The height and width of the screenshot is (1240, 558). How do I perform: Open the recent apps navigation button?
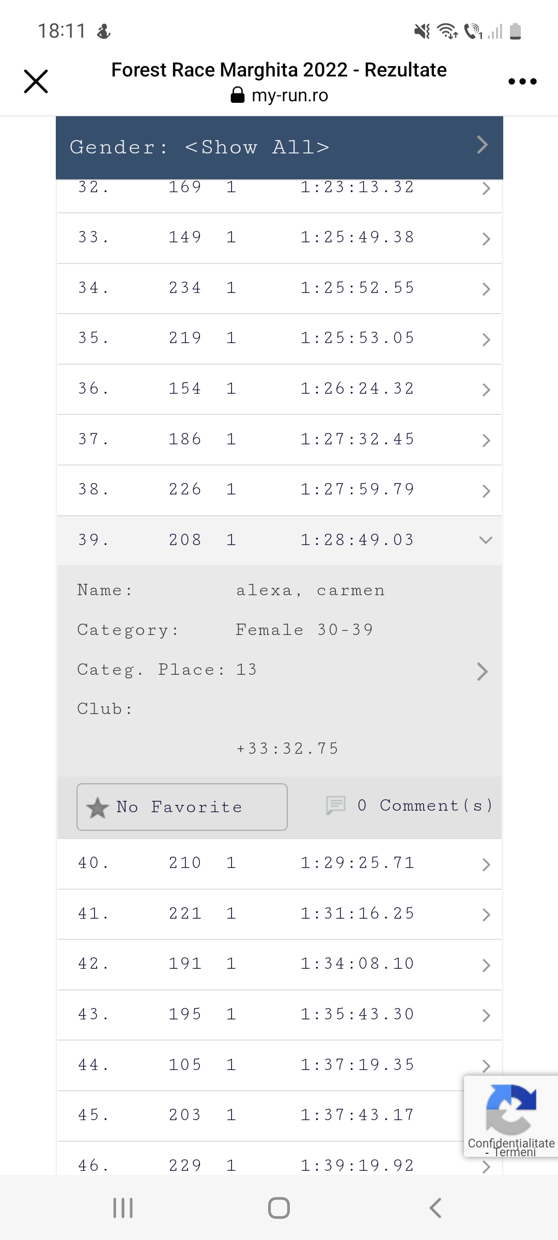[x=123, y=1208]
